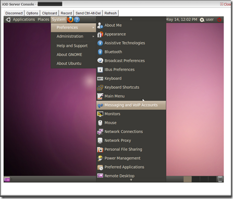Select the 'Power Management' label text

(x=122, y=158)
